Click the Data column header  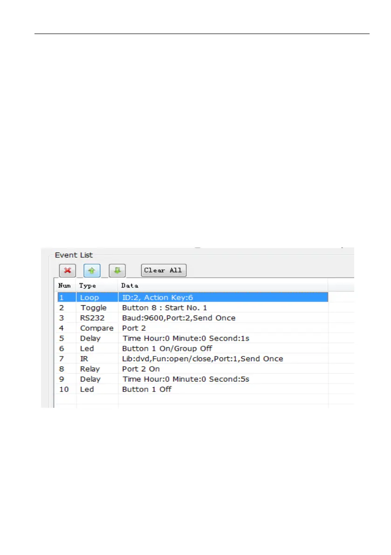pyautogui.click(x=223, y=285)
